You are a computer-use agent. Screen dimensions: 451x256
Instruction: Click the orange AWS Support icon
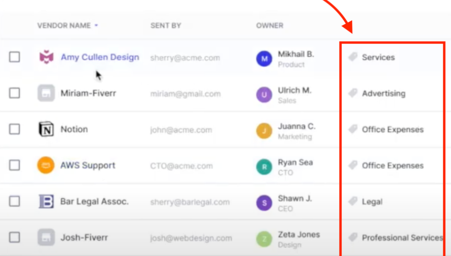46,166
